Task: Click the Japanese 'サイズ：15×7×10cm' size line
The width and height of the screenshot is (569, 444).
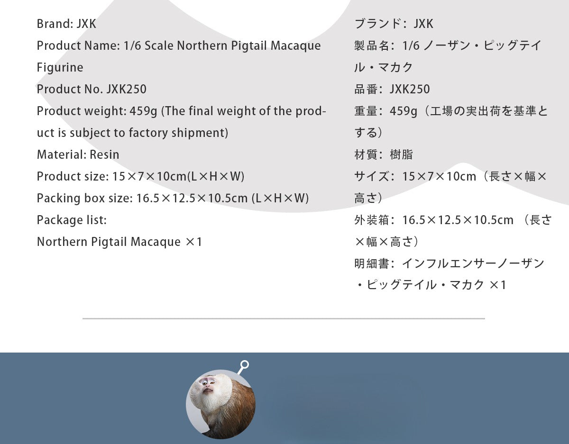Action: pos(450,176)
